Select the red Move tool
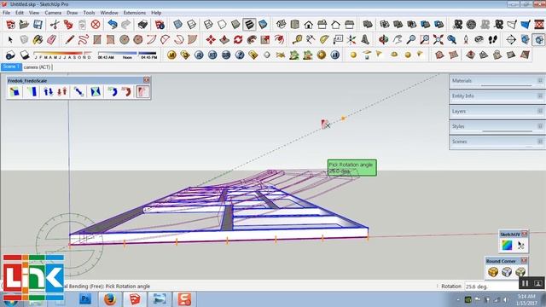The width and height of the screenshot is (546, 307). tap(211, 40)
